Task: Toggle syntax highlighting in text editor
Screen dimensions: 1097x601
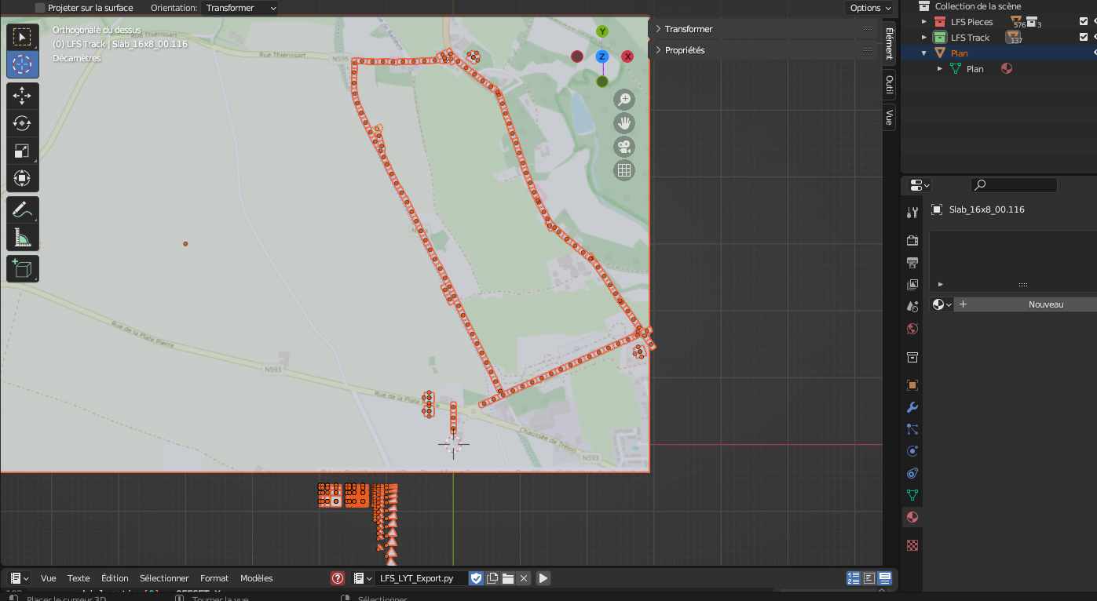Action: pos(885,578)
